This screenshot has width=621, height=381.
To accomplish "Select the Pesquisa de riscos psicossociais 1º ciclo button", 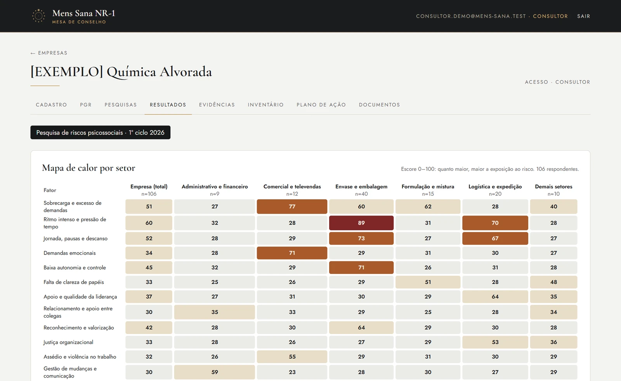I will click(x=101, y=132).
